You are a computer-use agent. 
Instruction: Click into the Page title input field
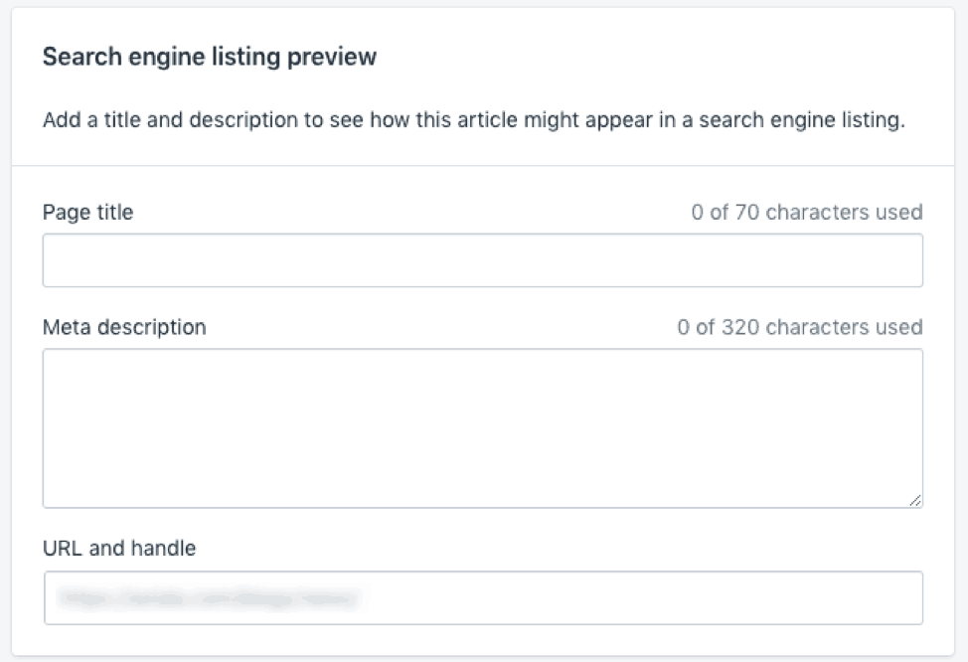(482, 260)
